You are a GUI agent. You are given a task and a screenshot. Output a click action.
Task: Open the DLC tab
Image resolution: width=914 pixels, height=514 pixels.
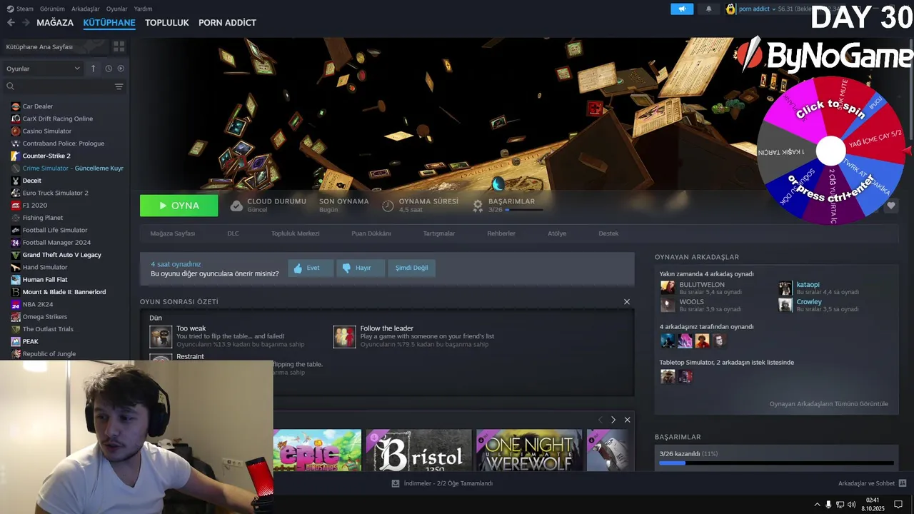pyautogui.click(x=233, y=233)
